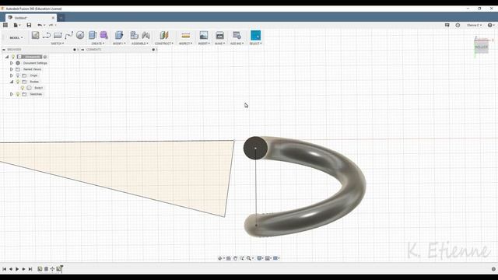Redo the last undone action
Viewport: 498px width, 280px height.
pyautogui.click(x=51, y=25)
